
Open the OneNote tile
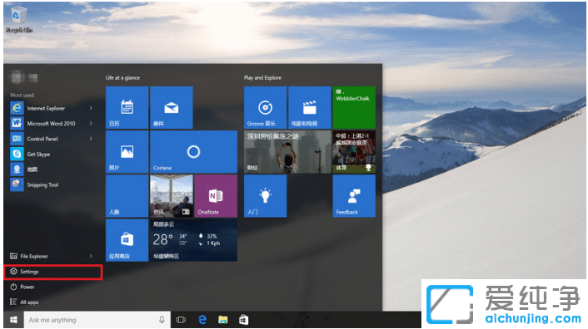click(216, 196)
